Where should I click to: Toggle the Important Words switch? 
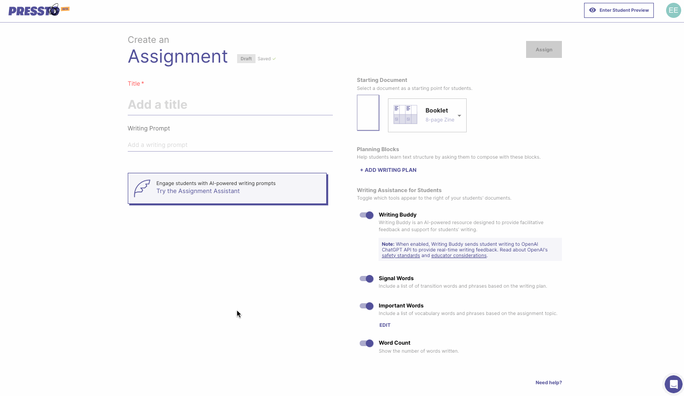[366, 306]
